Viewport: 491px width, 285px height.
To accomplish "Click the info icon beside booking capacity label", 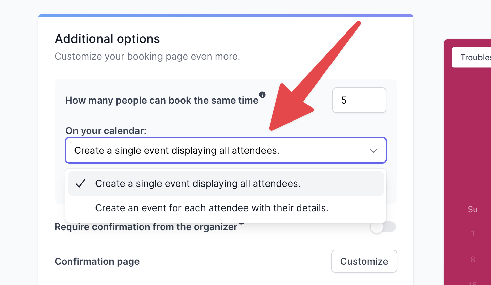I will point(262,94).
